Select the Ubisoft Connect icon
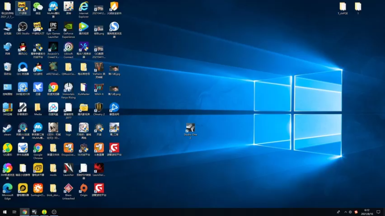 pos(68,50)
